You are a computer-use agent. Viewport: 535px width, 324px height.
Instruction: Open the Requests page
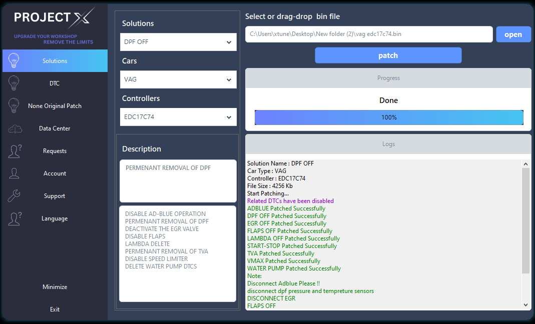click(55, 150)
